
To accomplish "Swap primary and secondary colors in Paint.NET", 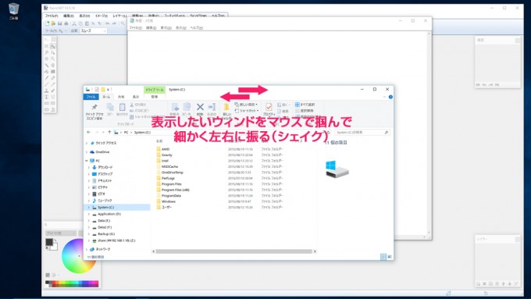I will 55,240.
